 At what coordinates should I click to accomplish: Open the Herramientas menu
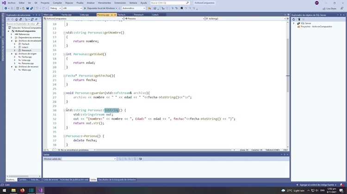pos(104,3)
